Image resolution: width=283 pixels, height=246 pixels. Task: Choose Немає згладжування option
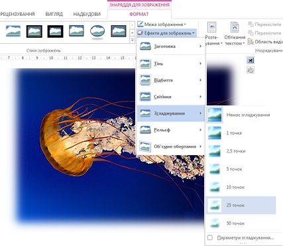241,115
